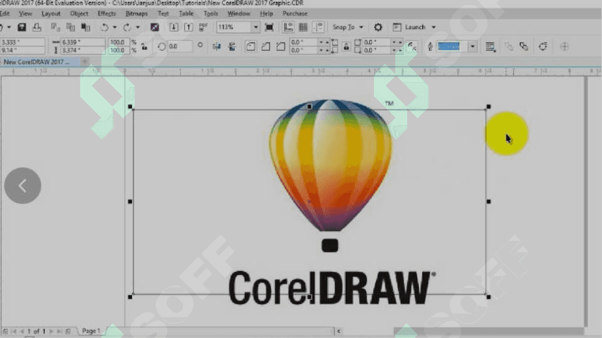Toggle edit corners together lock icon

pyautogui.click(x=346, y=46)
